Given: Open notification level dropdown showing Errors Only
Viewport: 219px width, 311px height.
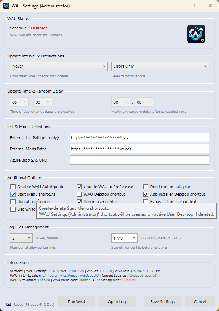Looking at the screenshot, I should [x=160, y=66].
